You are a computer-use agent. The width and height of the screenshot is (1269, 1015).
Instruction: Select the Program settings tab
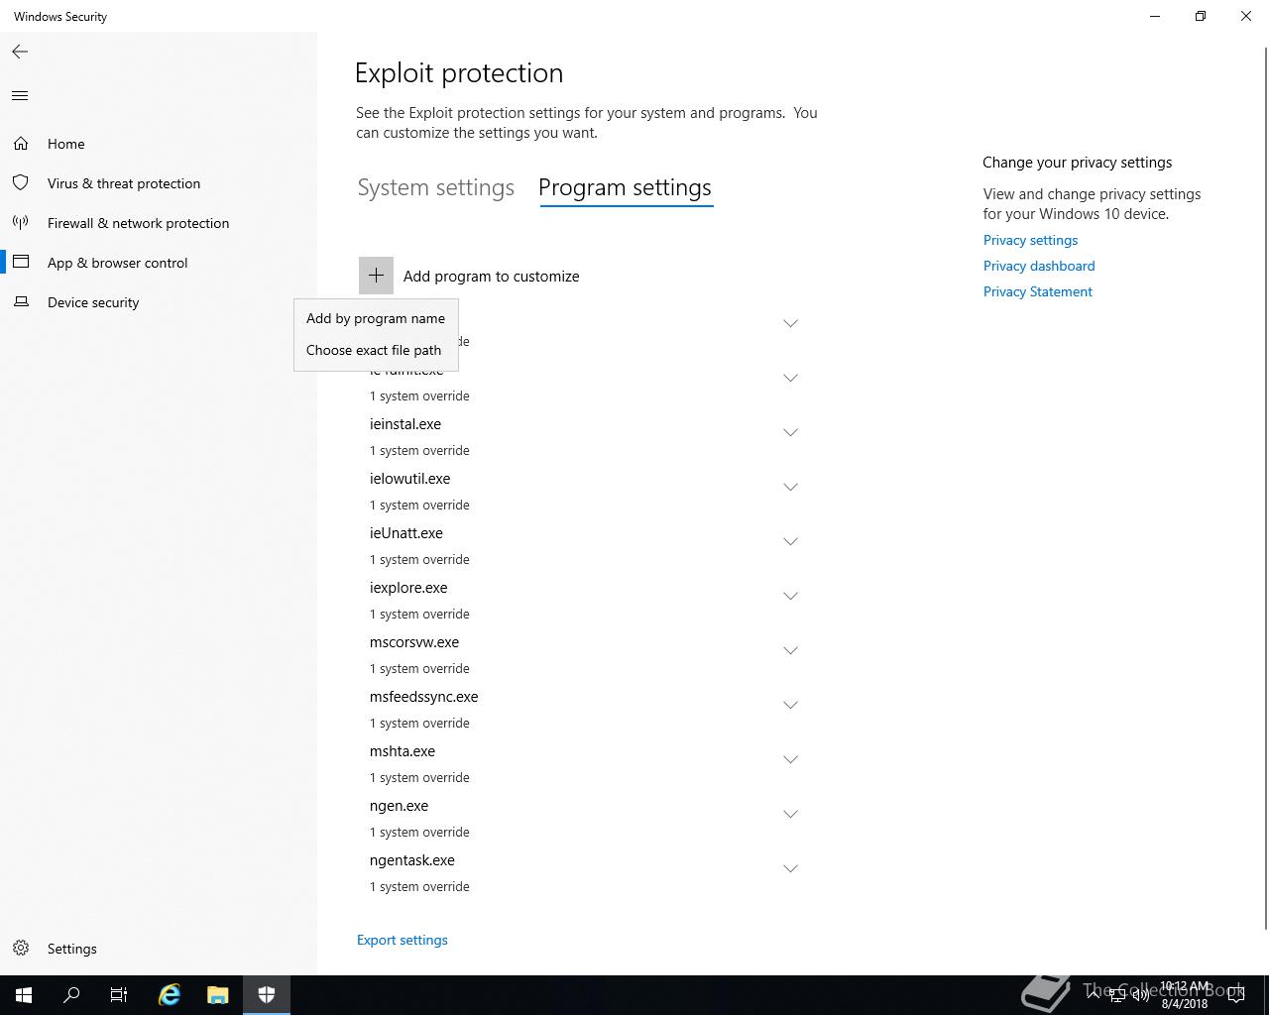[x=625, y=187]
